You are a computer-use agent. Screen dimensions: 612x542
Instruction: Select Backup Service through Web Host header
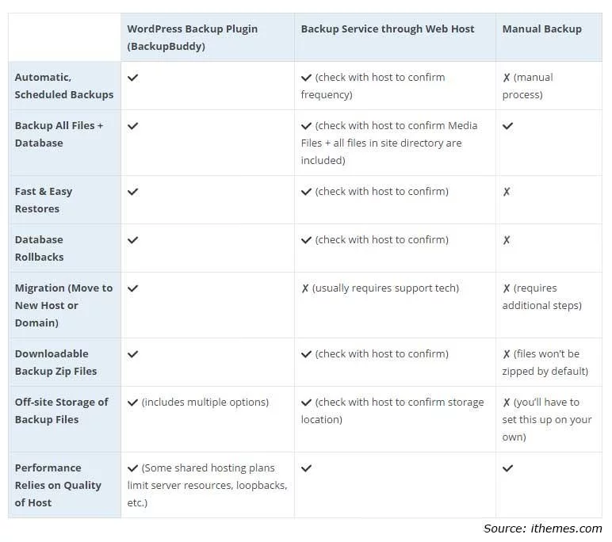click(388, 29)
